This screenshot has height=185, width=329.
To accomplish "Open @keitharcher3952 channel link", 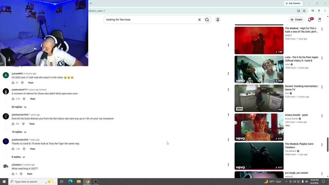I will pyautogui.click(x=20, y=115).
